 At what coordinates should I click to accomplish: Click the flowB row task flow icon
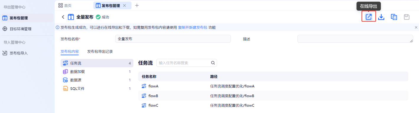pos(144,96)
